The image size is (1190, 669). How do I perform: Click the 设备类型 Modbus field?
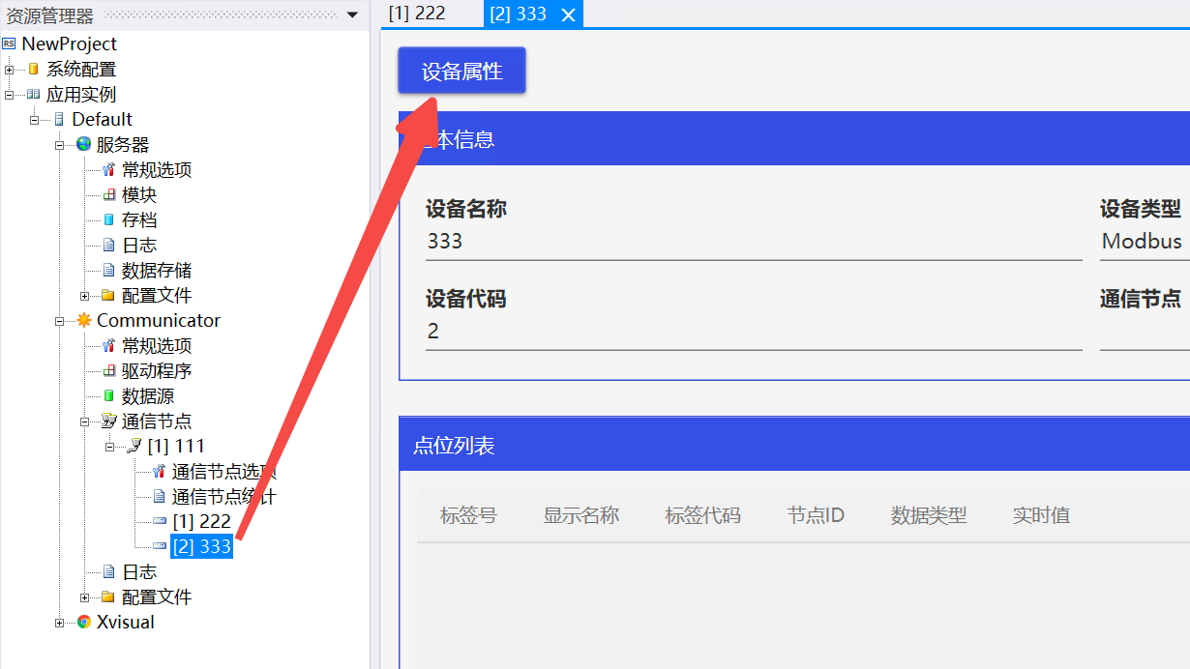point(1145,242)
